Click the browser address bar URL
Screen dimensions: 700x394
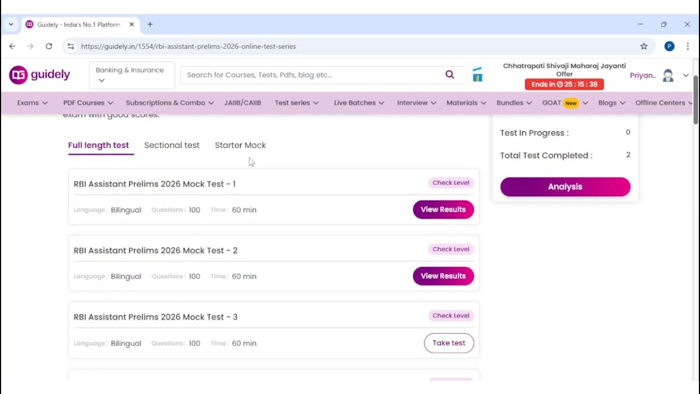point(188,47)
